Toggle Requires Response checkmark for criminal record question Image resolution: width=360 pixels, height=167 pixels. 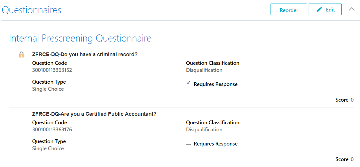188,83
